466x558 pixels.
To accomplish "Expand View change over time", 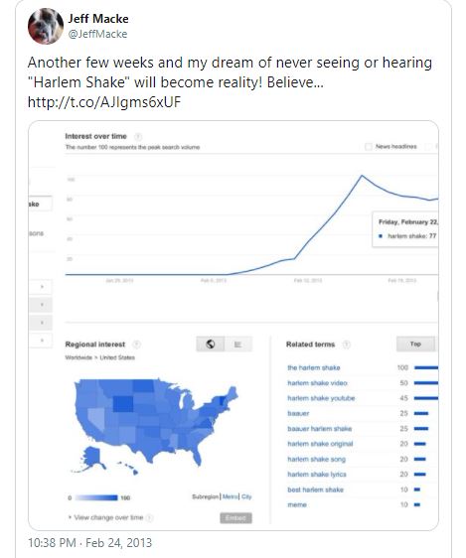I will click(x=105, y=517).
